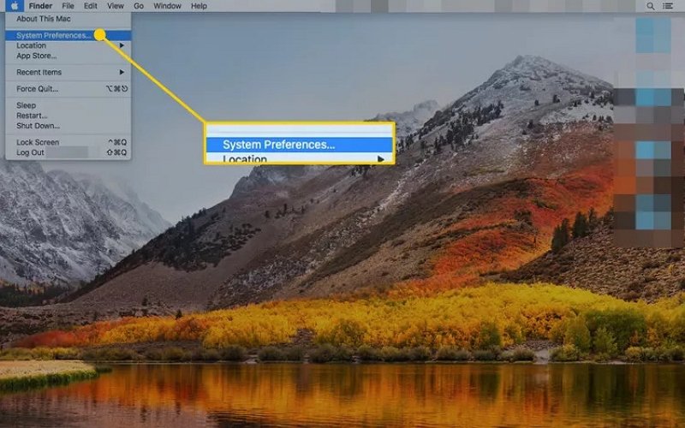Choose Shut Down from Apple menu
The width and height of the screenshot is (685, 428).
68,125
